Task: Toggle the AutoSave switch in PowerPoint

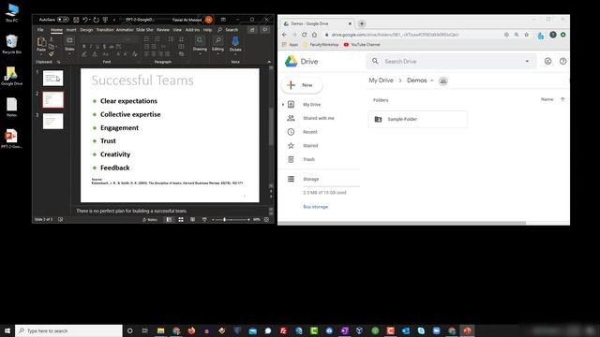Action: click(x=63, y=20)
